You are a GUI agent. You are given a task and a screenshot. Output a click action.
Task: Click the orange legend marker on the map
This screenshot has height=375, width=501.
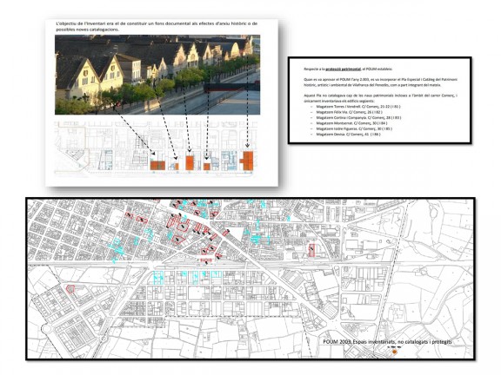pos(394,352)
